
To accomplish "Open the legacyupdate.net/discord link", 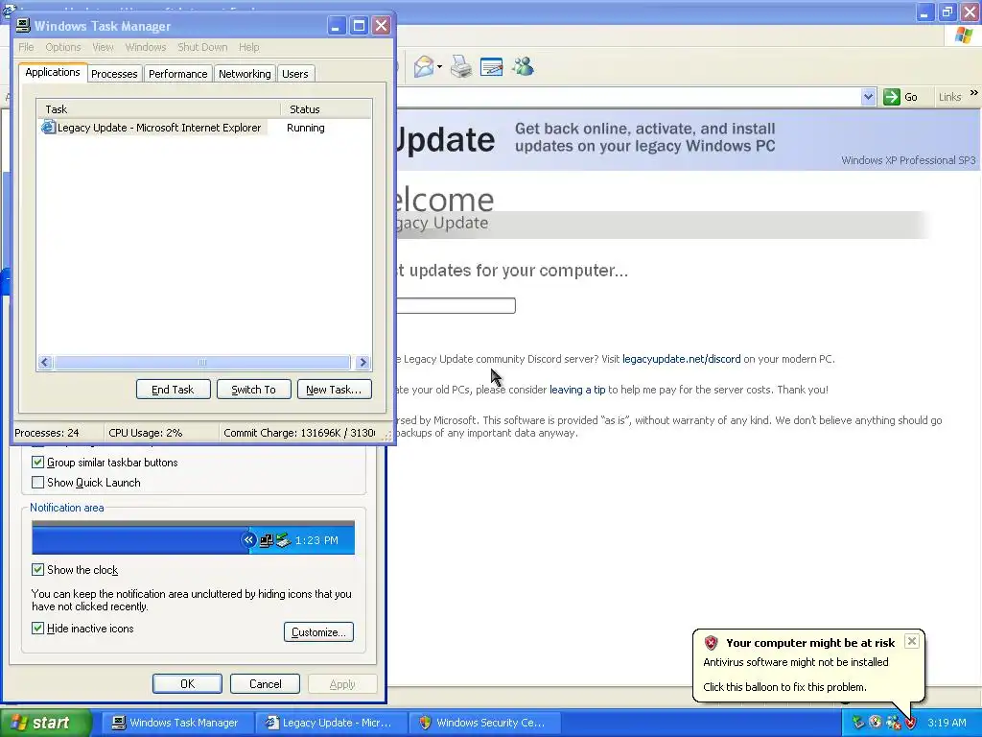I will [682, 359].
